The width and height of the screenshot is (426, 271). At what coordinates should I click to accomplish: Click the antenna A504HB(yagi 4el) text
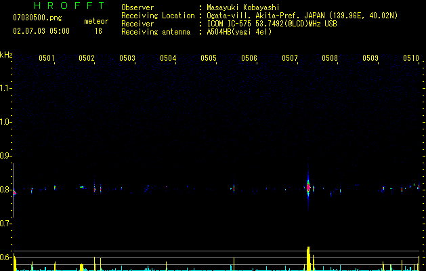pos(239,32)
